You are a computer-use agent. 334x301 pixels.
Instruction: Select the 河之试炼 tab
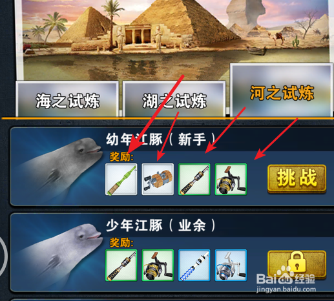click(282, 90)
